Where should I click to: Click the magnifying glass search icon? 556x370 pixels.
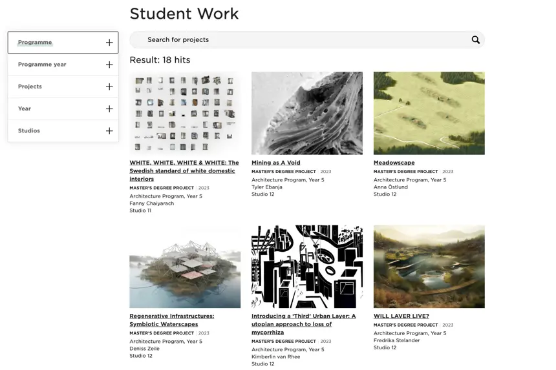point(475,40)
